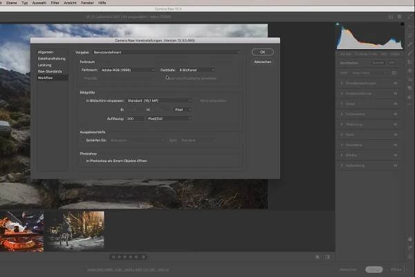This screenshot has height=277, width=415.
Task: Open the Vorgabe dropdown showing Benutzerdefiniert
Action: tap(167, 52)
